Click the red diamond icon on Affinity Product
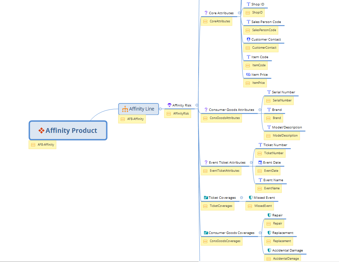The width and height of the screenshot is (339, 262). tap(41, 130)
